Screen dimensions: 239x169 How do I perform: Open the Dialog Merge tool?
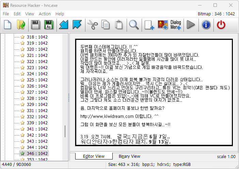[176, 25]
